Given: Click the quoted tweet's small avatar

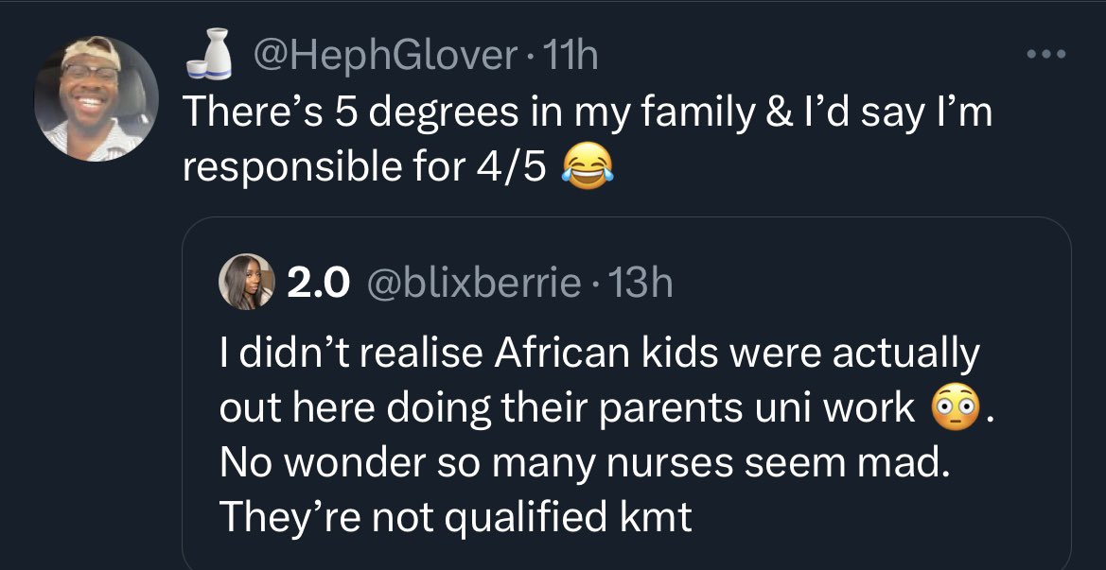Looking at the screenshot, I should (246, 283).
